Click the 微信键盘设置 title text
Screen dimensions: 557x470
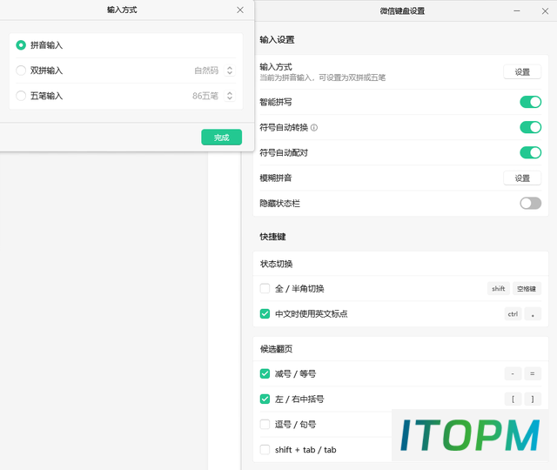pos(402,11)
